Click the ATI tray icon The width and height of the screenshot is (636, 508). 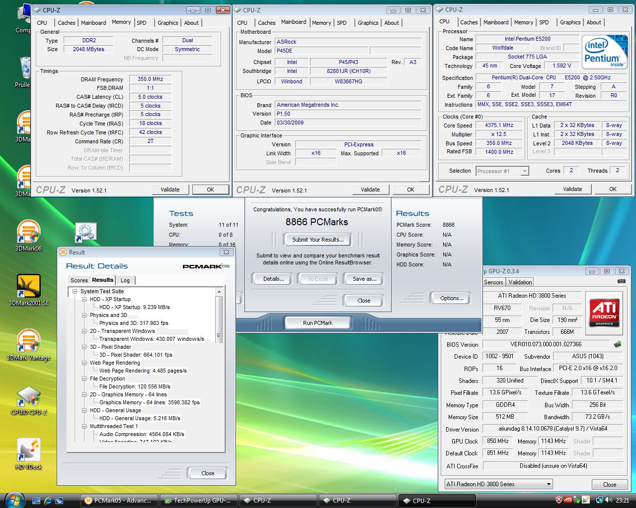tap(568, 500)
